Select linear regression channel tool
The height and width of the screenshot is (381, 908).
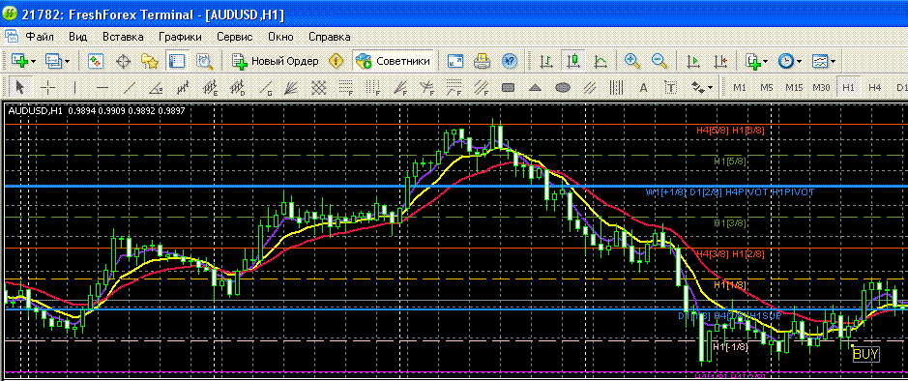[184, 87]
